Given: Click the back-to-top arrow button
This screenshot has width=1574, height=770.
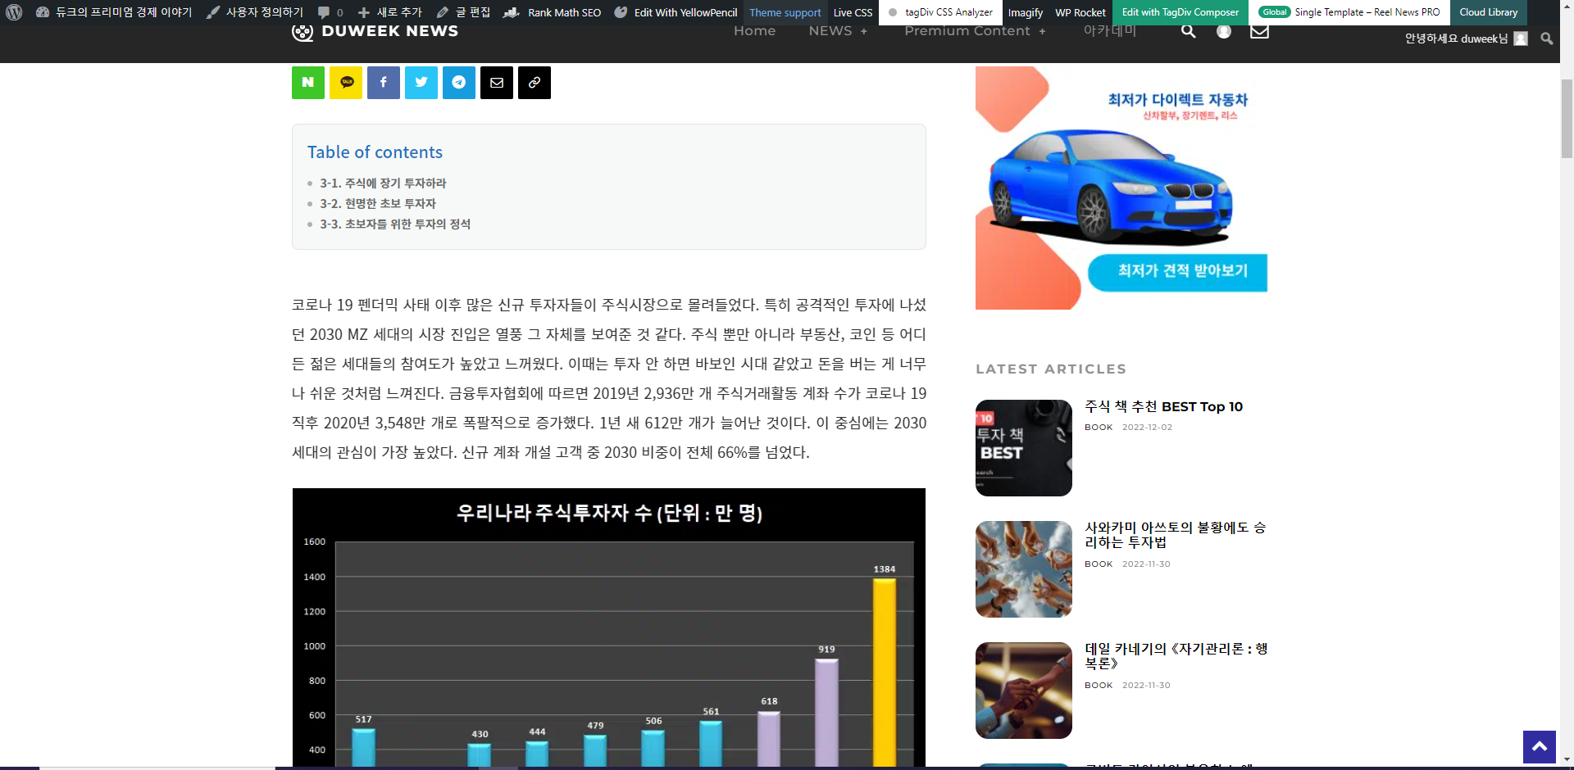Looking at the screenshot, I should click(x=1540, y=746).
